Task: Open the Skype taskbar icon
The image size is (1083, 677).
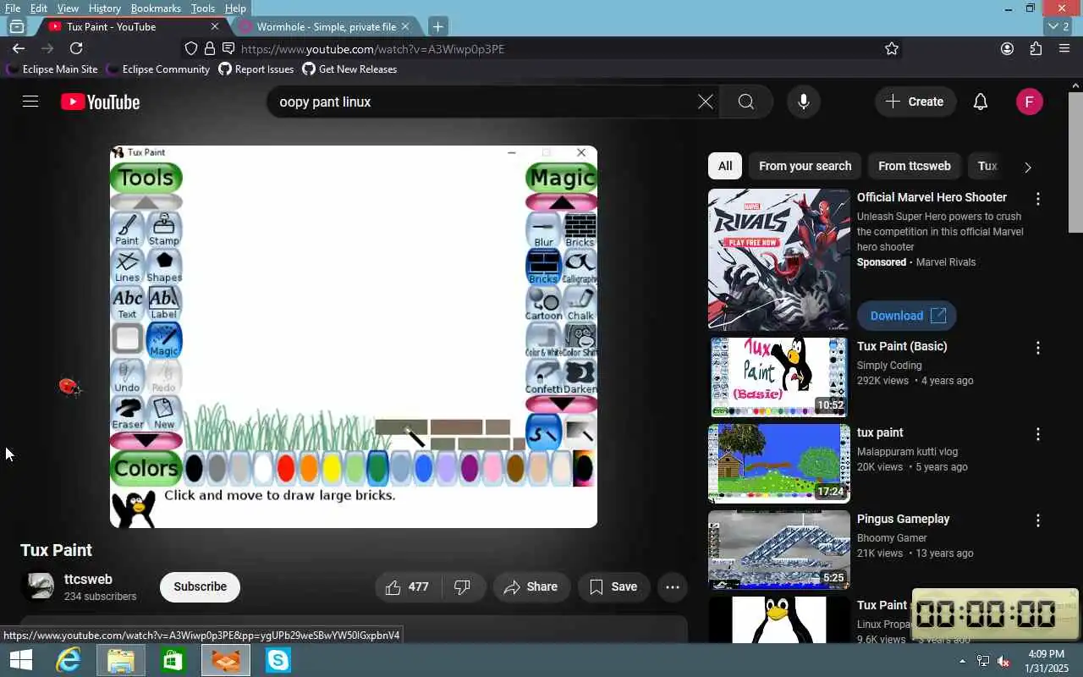Action: (278, 660)
